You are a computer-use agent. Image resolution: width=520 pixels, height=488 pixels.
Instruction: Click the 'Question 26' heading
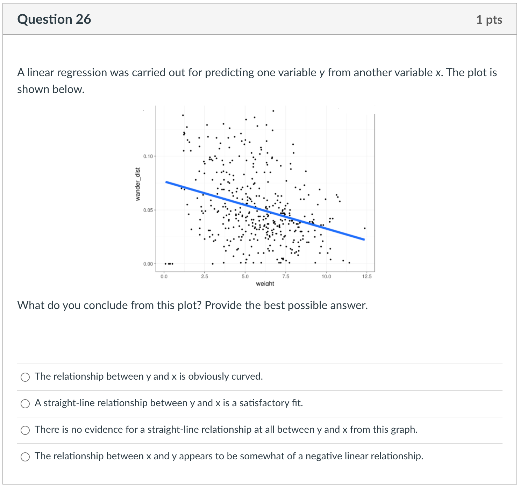54,19
